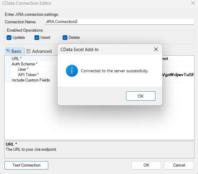Switch to the Advanced tab
This screenshot has width=198, height=174.
coord(39,51)
